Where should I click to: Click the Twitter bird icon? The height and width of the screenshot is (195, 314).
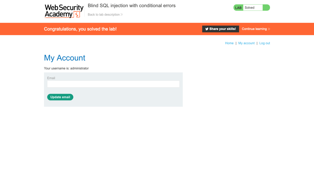207,29
